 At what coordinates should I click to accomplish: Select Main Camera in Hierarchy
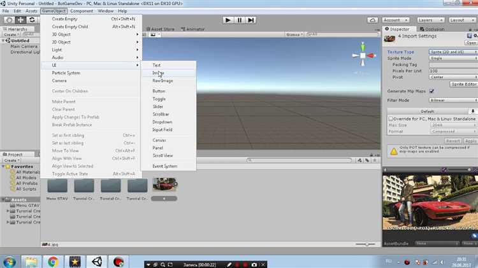click(x=24, y=46)
